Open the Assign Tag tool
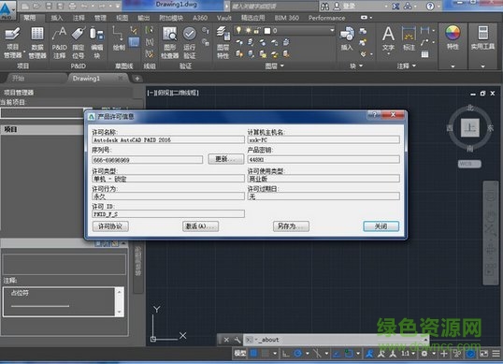This screenshot has height=364, width=503. tap(78, 42)
